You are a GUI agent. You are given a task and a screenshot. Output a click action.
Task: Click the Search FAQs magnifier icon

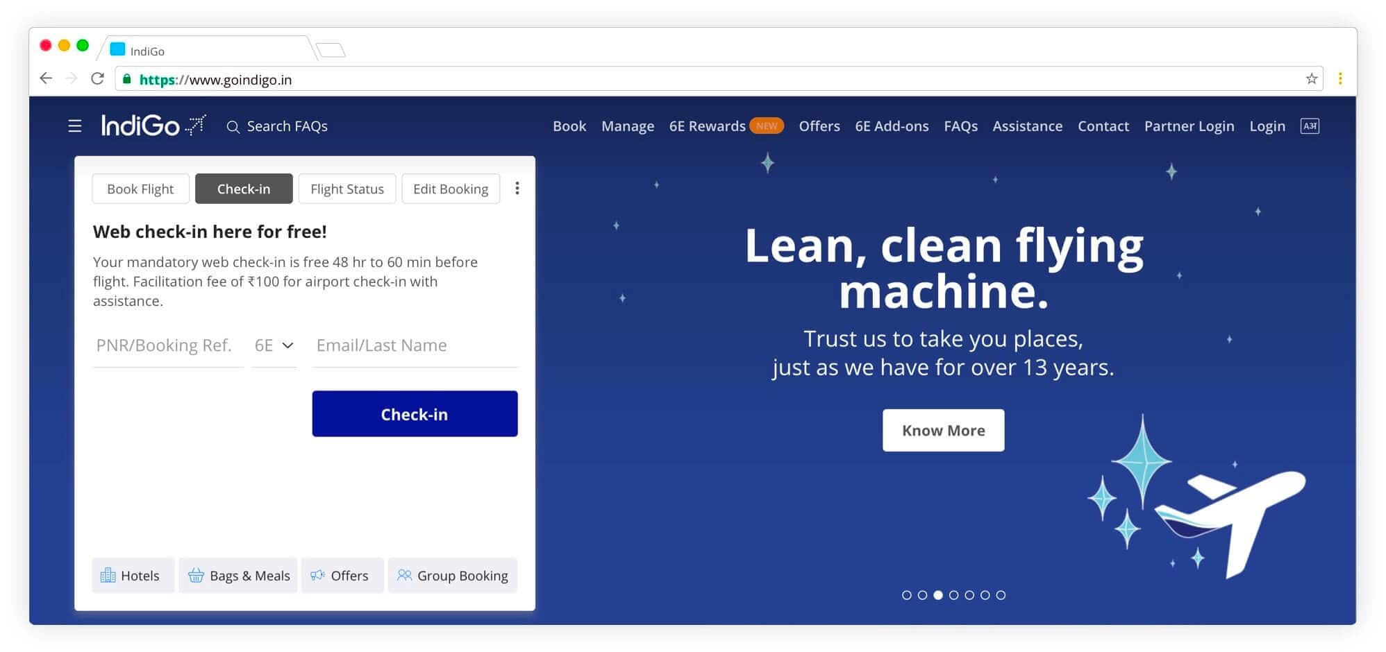(233, 127)
